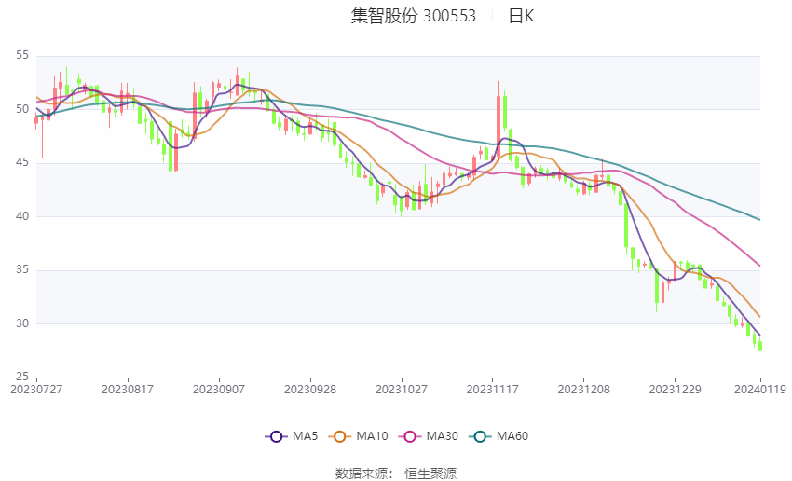Click the 20240119 date axis label
Viewport: 792px width, 481px height.
pos(760,390)
